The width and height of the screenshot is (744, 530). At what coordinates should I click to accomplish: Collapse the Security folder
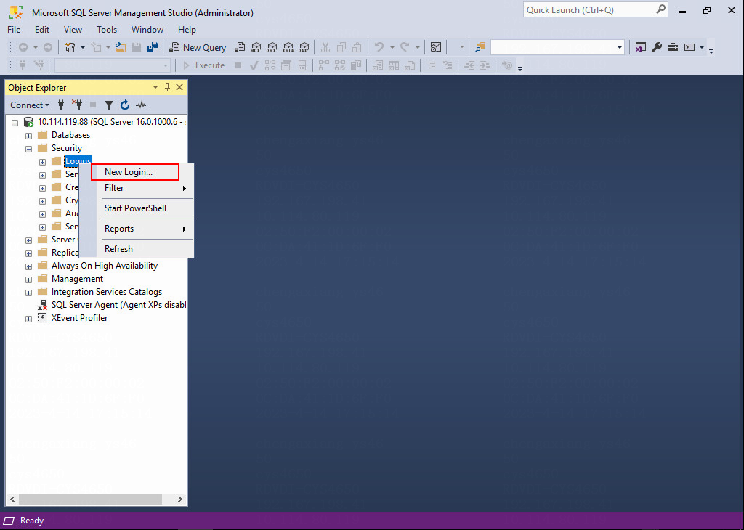tap(28, 148)
